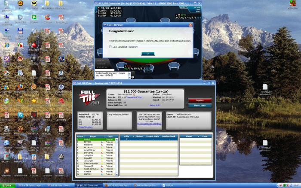Open the Player column dropdown in the right panel
The image size is (301, 188).
(198, 136)
